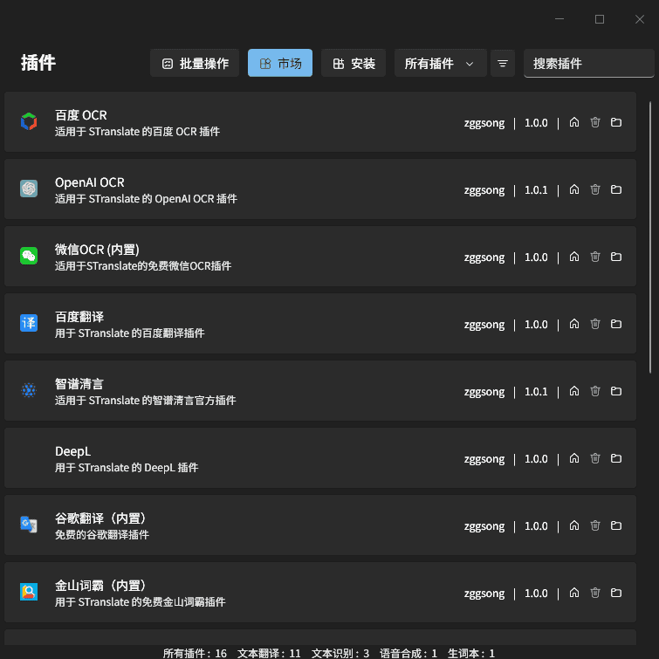Click the plugin list vertical scrollbar
Viewport: 659px width, 659px height.
[650, 237]
